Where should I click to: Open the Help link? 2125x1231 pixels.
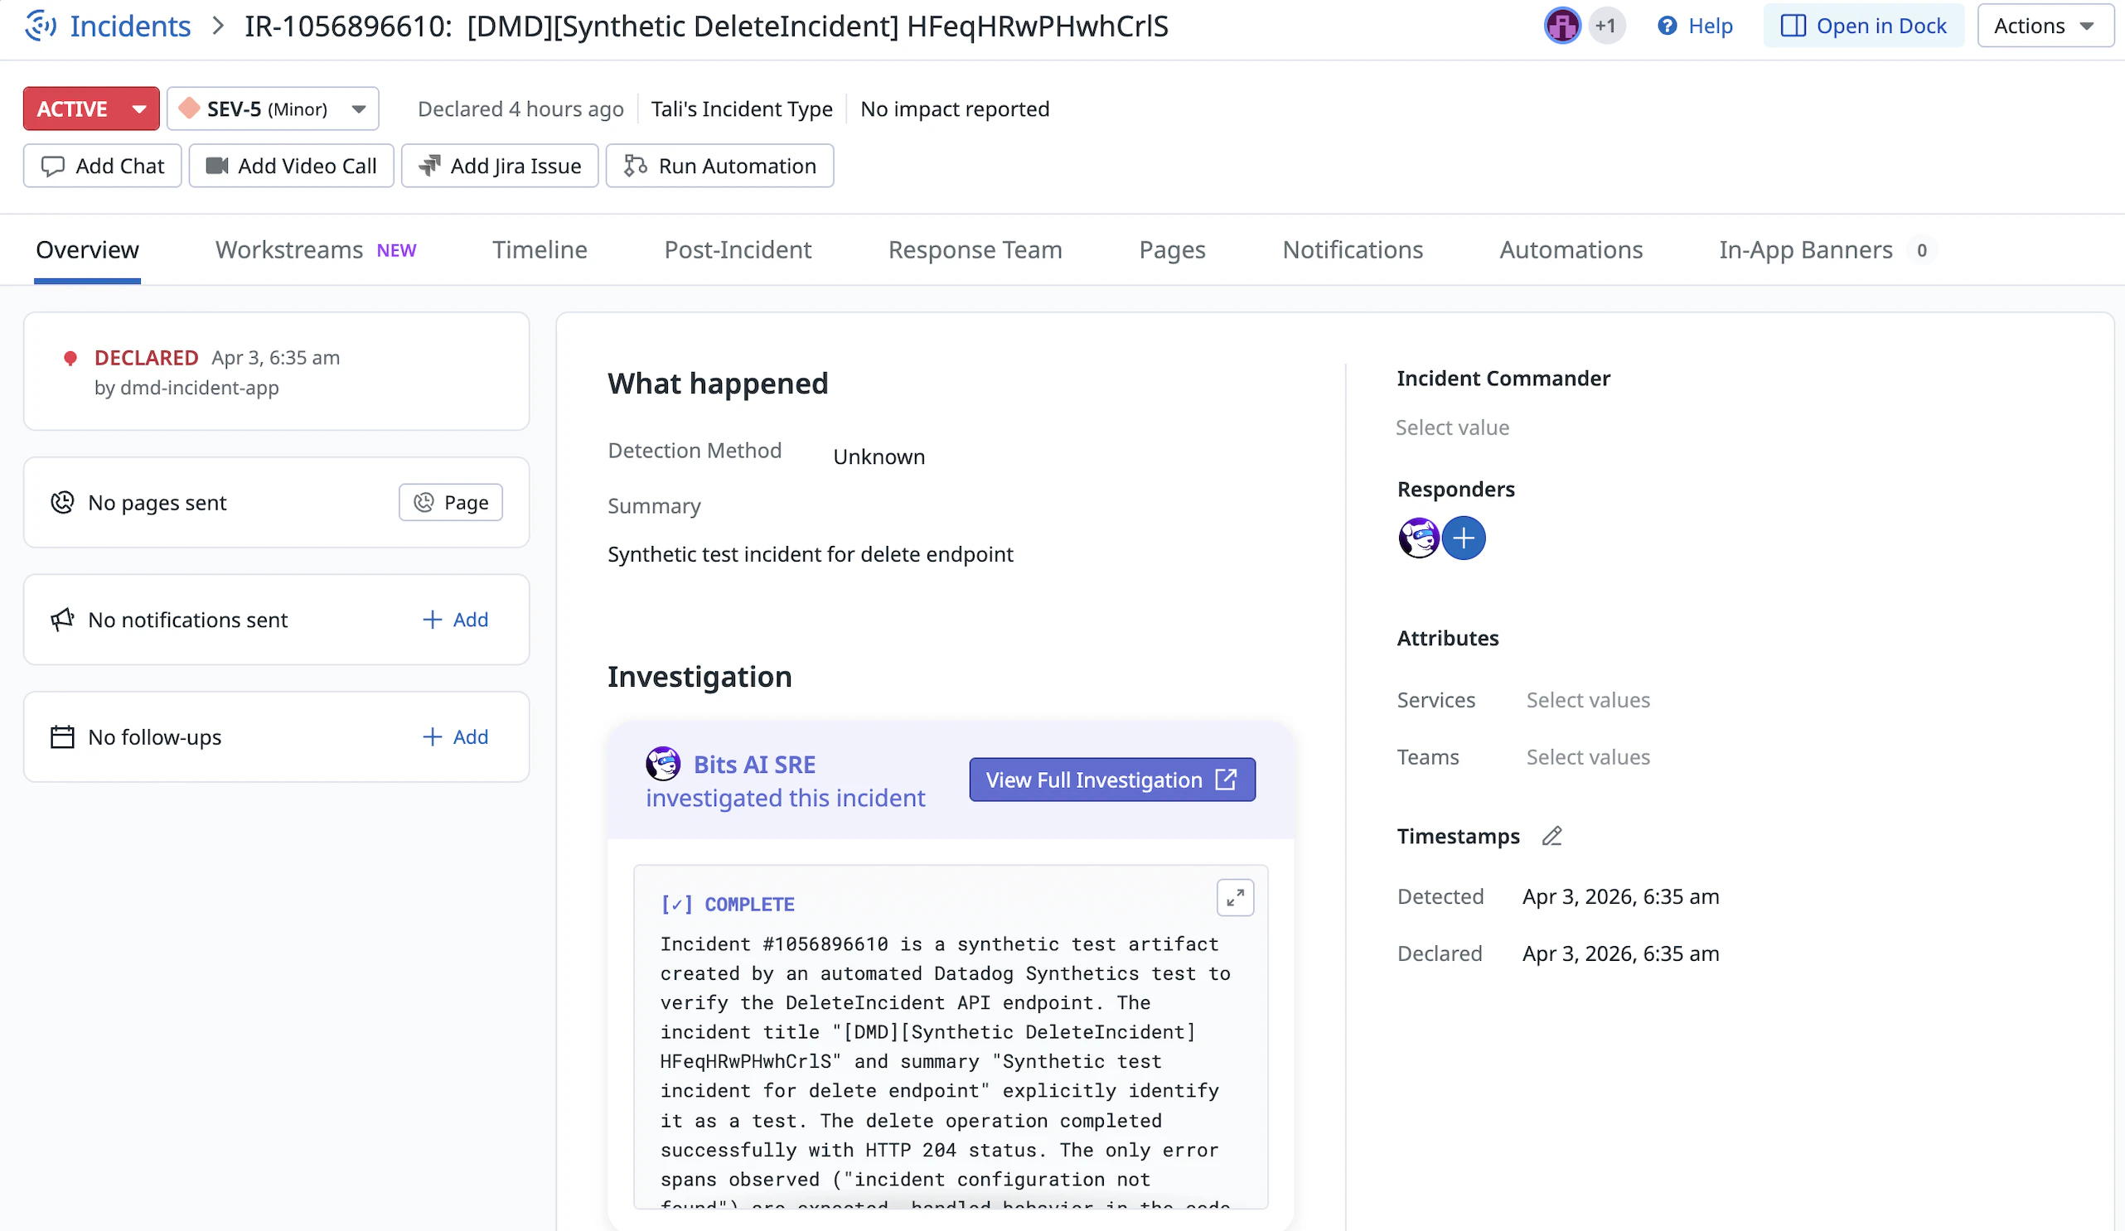coord(1695,27)
